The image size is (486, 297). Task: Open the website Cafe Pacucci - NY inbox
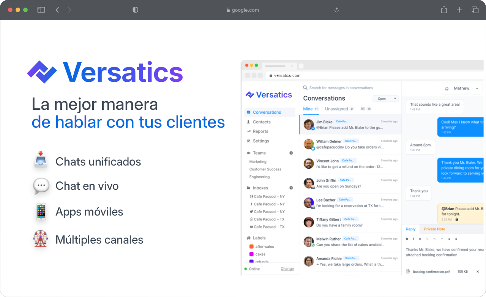[267, 197]
